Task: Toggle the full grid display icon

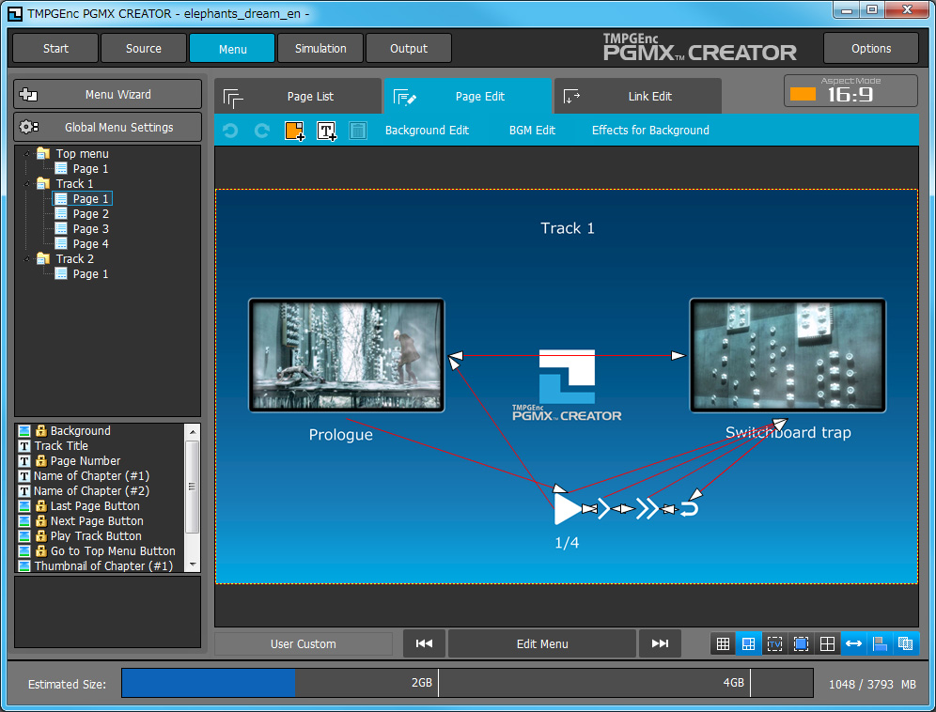Action: click(x=723, y=643)
